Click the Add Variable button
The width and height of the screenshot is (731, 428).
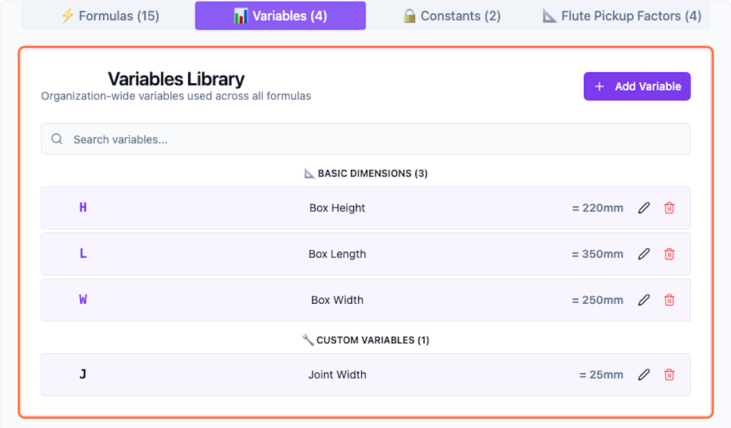[637, 86]
